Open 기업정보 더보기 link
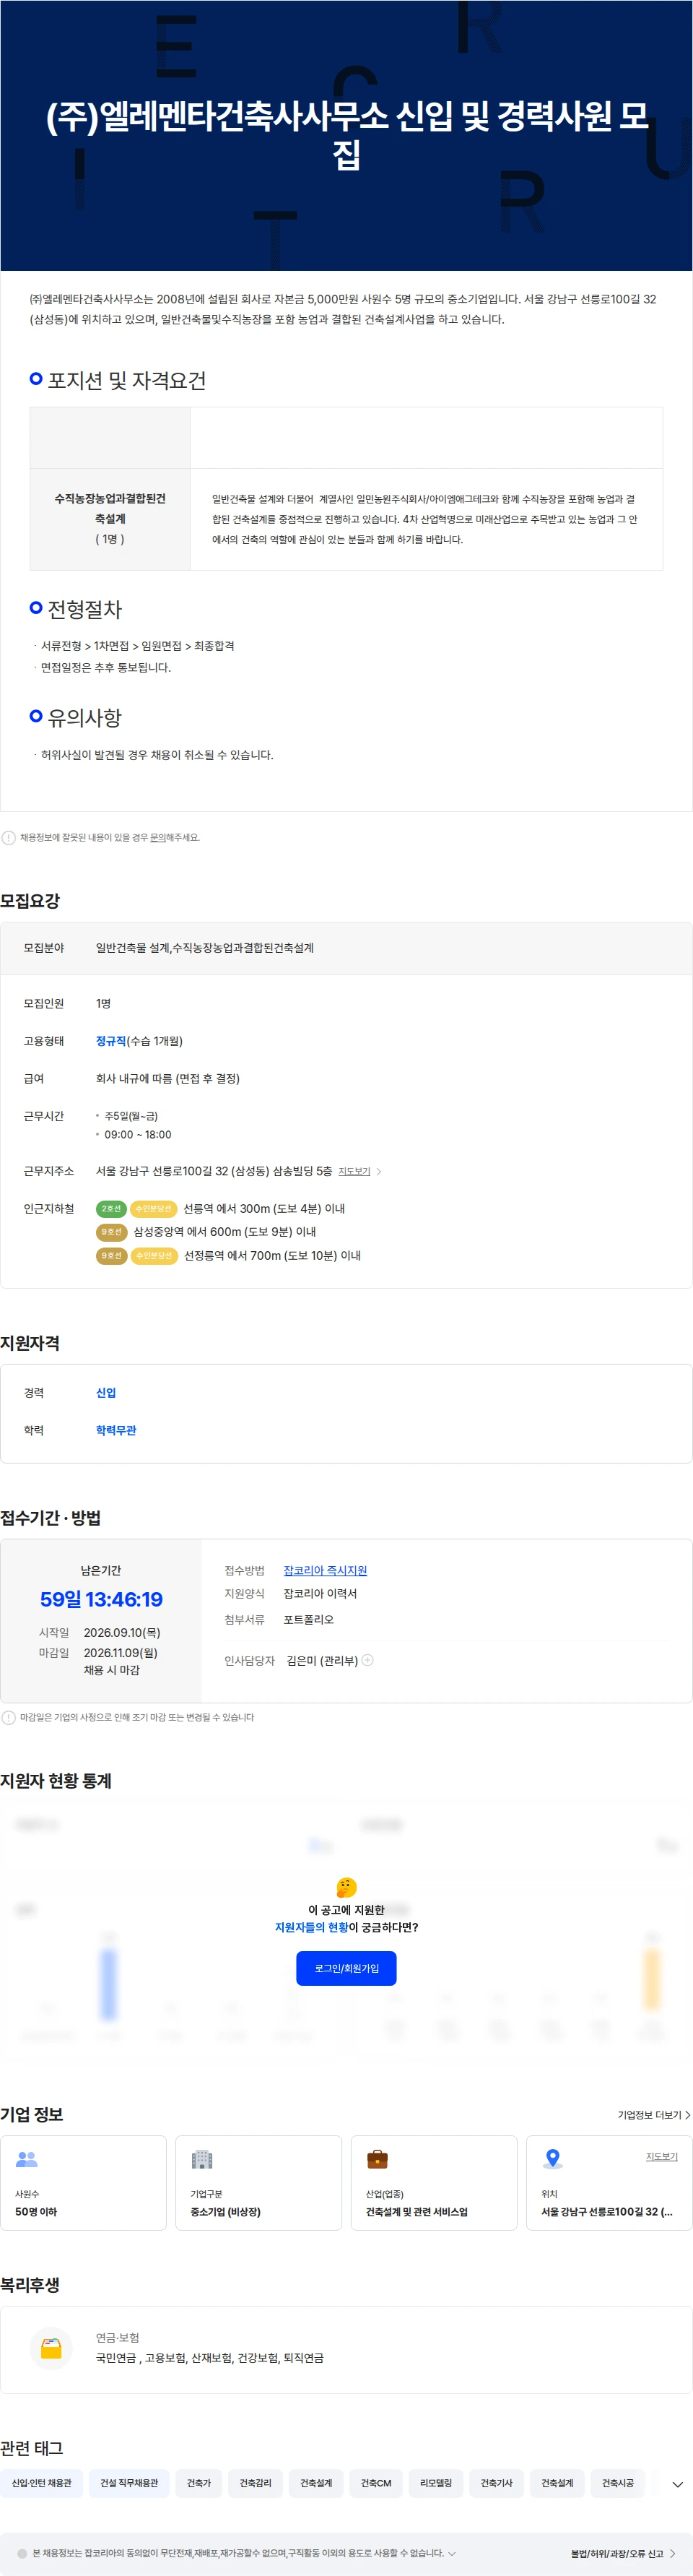Image resolution: width=693 pixels, height=2576 pixels. (x=653, y=2115)
